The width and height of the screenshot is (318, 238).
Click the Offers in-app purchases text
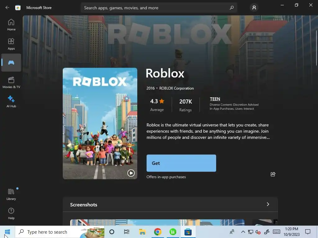166,177
